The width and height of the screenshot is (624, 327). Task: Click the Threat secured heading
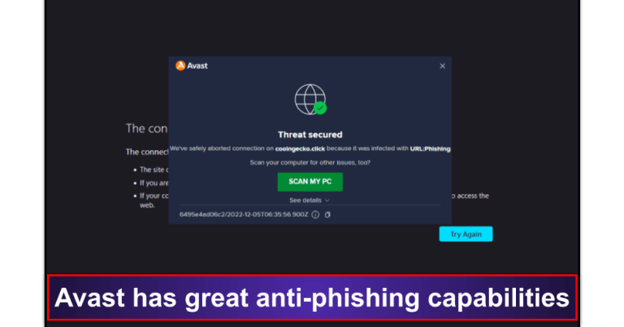[x=310, y=135]
